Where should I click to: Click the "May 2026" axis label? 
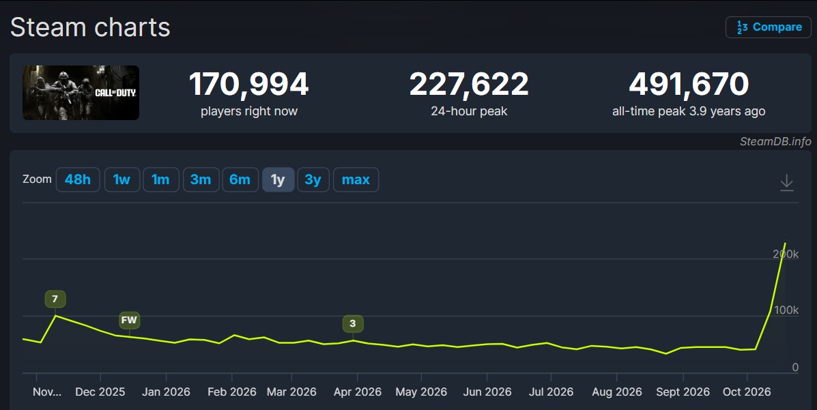pos(421,392)
